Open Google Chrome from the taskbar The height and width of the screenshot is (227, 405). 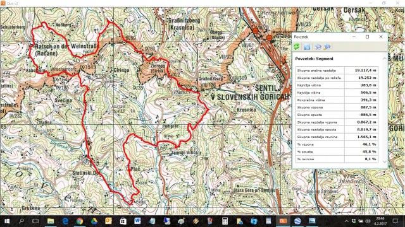coord(80,221)
